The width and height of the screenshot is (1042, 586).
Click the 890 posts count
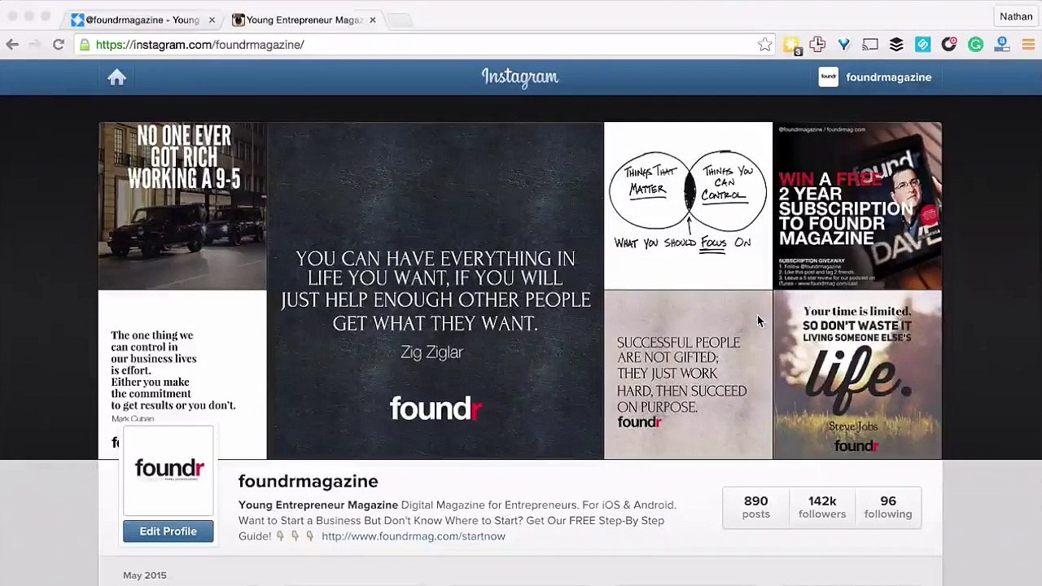pyautogui.click(x=755, y=507)
